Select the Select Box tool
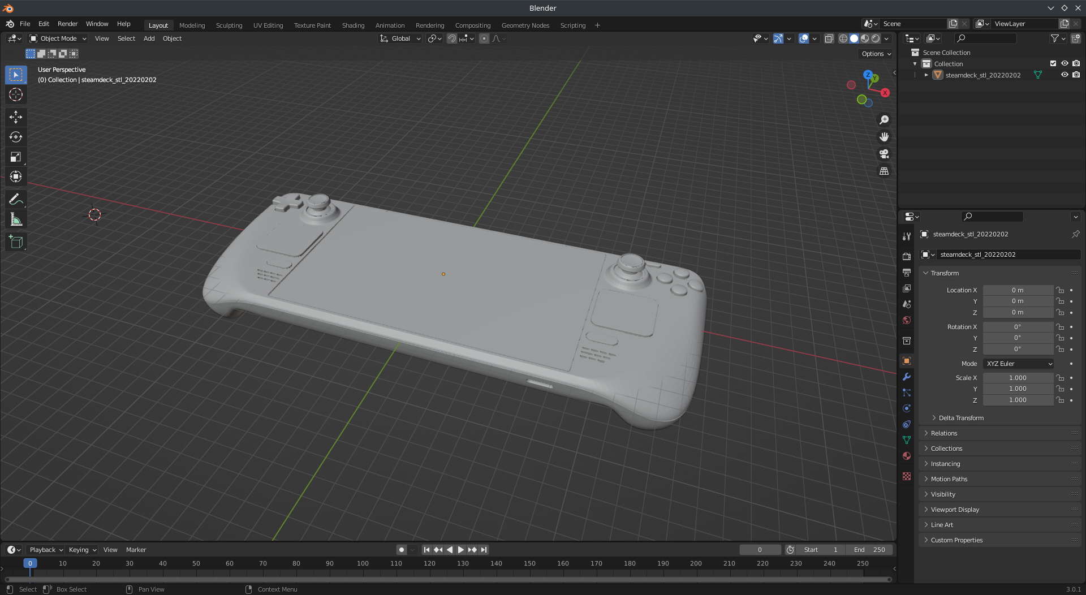This screenshot has width=1086, height=595. tap(16, 75)
